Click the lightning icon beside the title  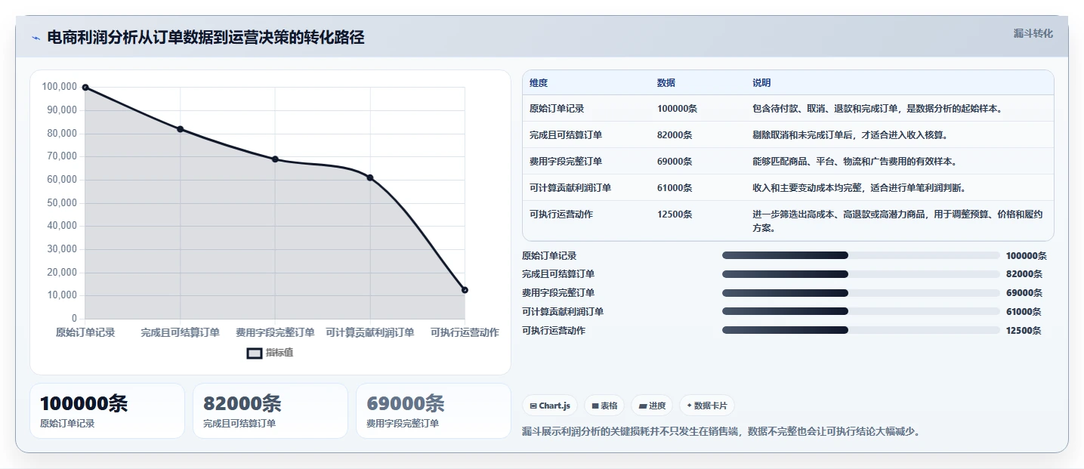[36, 38]
